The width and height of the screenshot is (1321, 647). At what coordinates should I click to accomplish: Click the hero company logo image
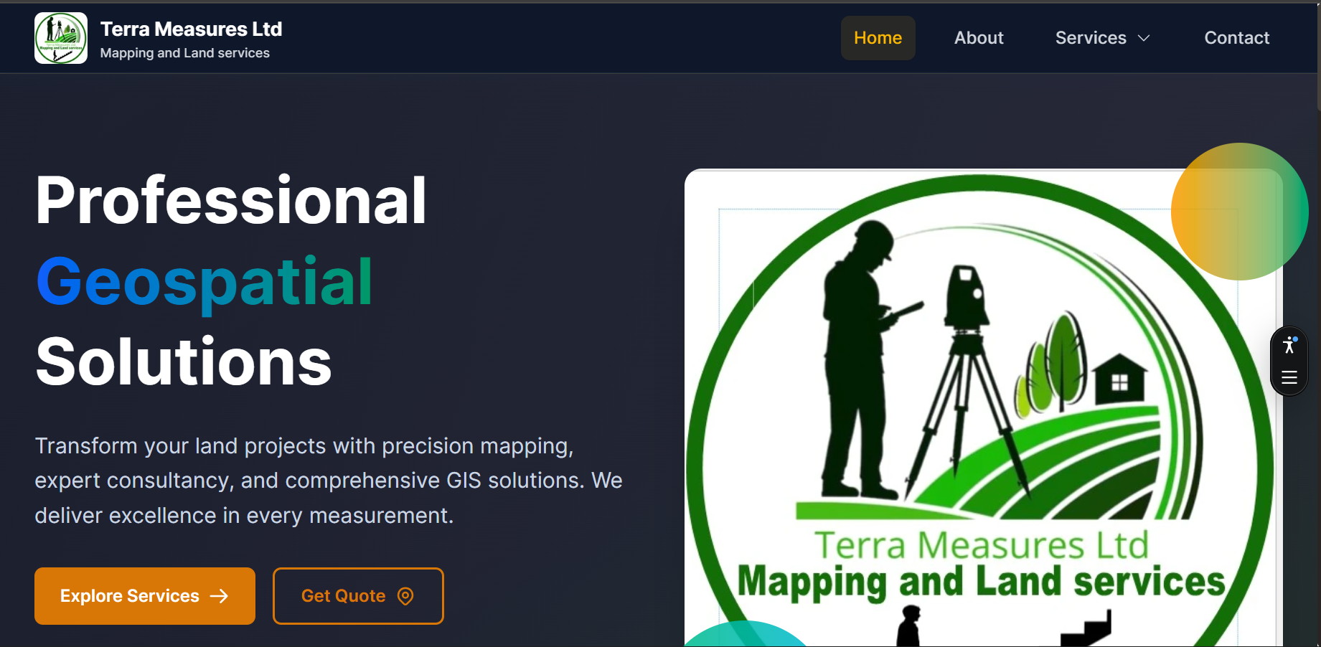point(983,408)
